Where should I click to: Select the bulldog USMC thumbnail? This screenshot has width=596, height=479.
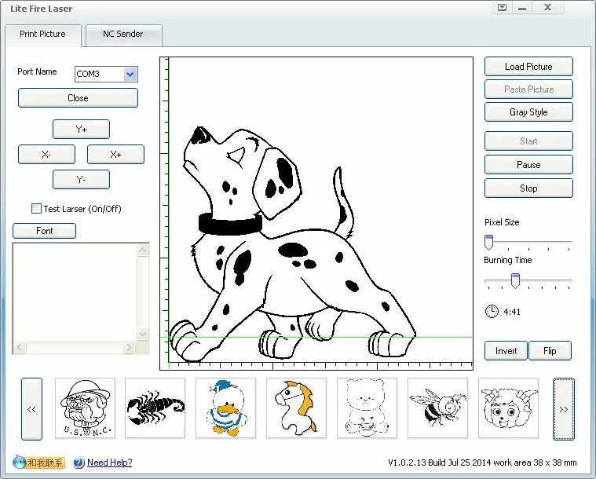pyautogui.click(x=85, y=408)
